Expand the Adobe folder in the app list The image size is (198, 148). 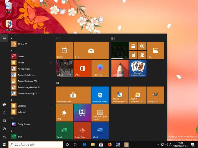tap(50, 63)
